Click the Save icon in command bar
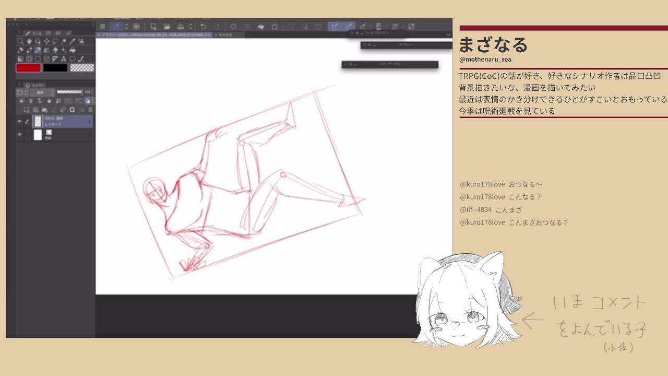The width and height of the screenshot is (668, 376). [181, 27]
